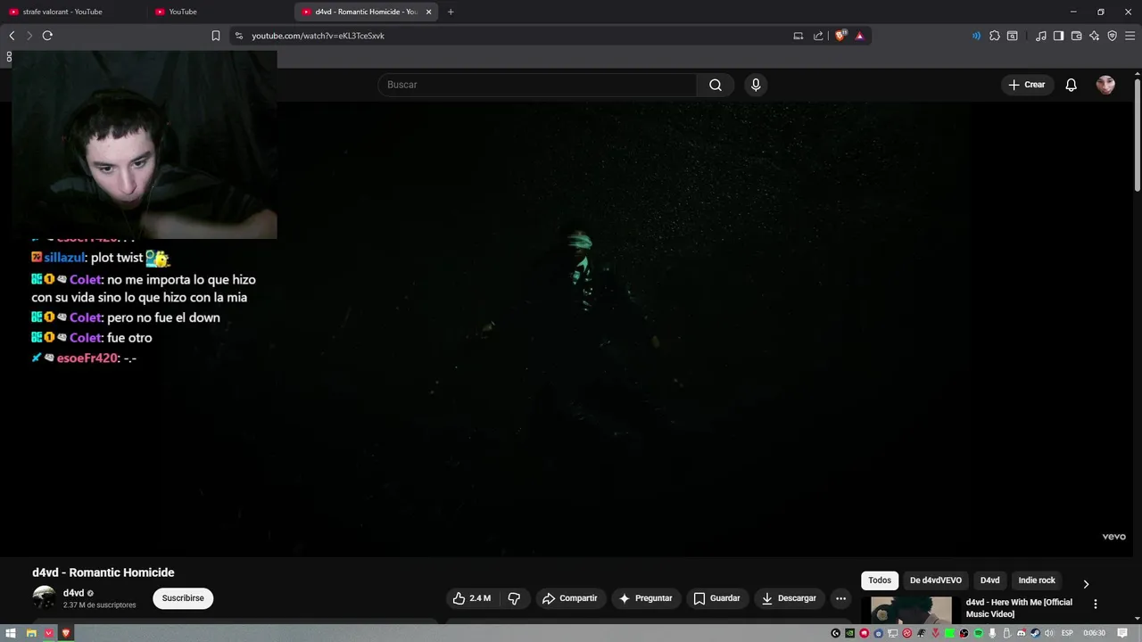Open Discord tray icon
The width and height of the screenshot is (1142, 642).
[1021, 633]
